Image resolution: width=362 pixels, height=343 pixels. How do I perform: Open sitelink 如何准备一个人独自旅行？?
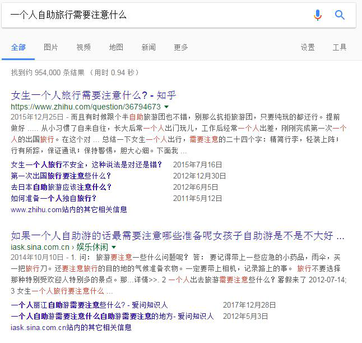click(x=54, y=198)
